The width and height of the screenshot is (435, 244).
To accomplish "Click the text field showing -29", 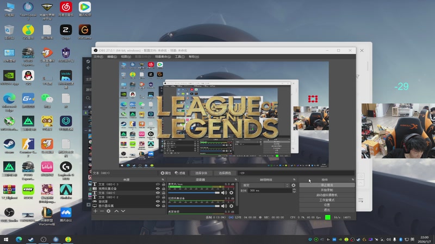I will point(296,173).
